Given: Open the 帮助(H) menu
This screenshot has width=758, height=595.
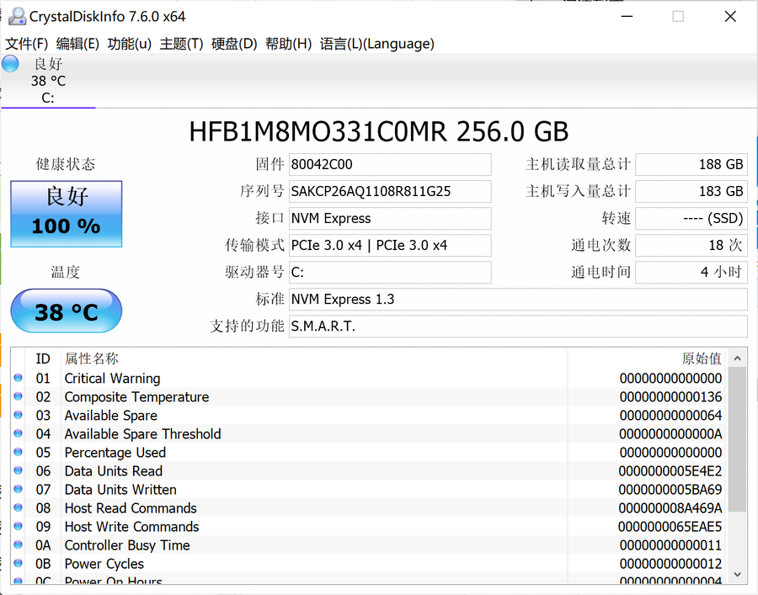Looking at the screenshot, I should pos(288,44).
